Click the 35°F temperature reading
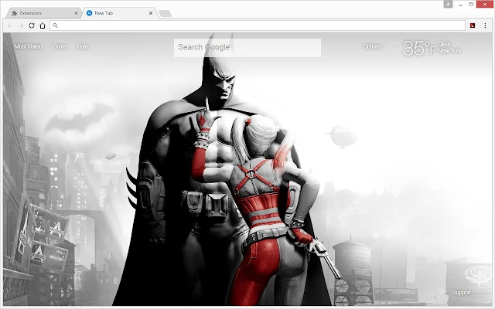The height and width of the screenshot is (309, 495). pyautogui.click(x=419, y=48)
